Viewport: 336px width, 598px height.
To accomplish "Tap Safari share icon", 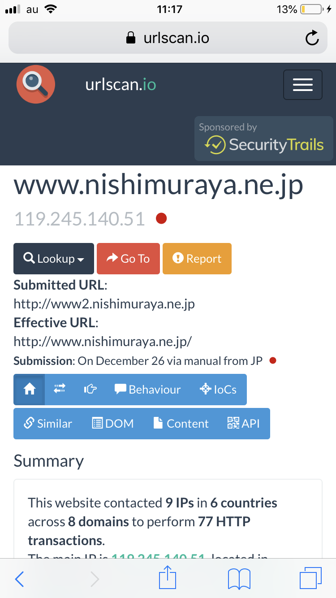I will 168,578.
